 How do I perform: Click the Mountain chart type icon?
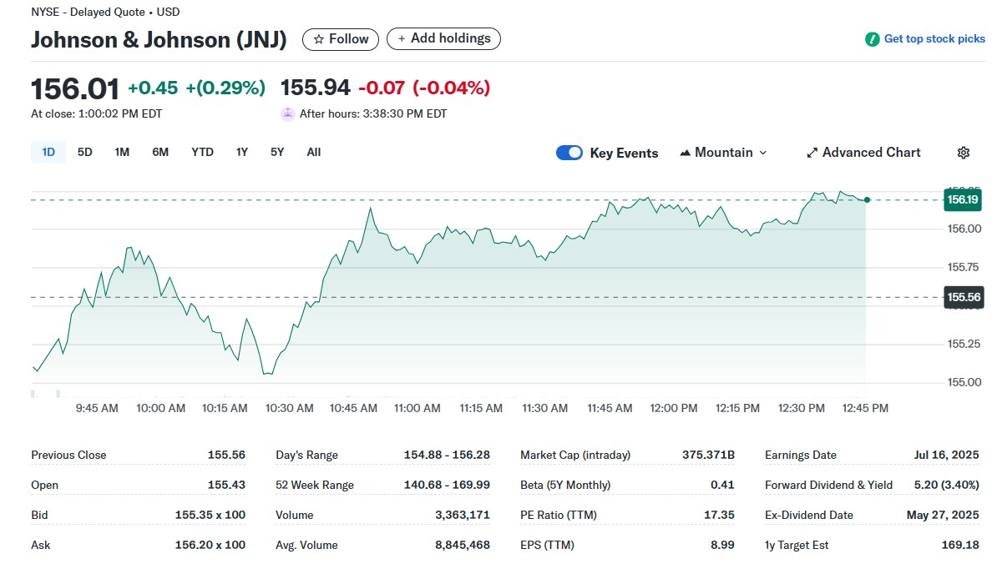point(686,153)
